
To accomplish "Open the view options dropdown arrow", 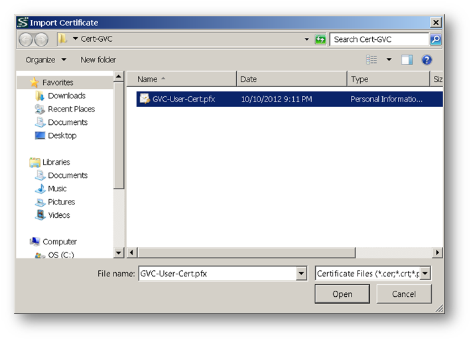I will tap(389, 60).
